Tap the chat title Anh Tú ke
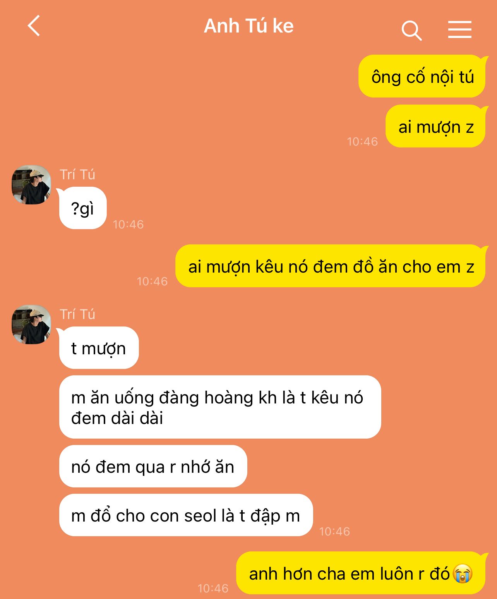Viewport: 497px width, 599px height. tap(248, 26)
